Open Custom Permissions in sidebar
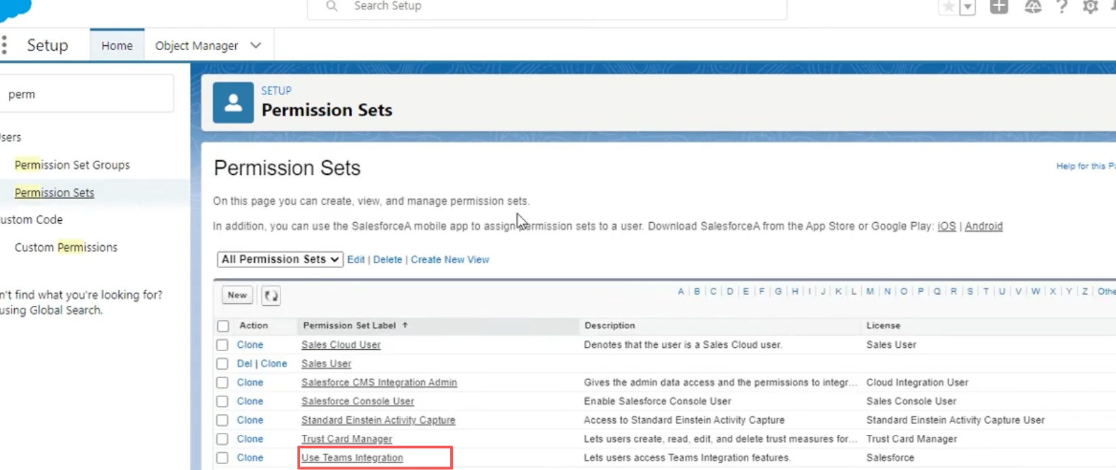This screenshot has height=470, width=1116. [x=66, y=247]
